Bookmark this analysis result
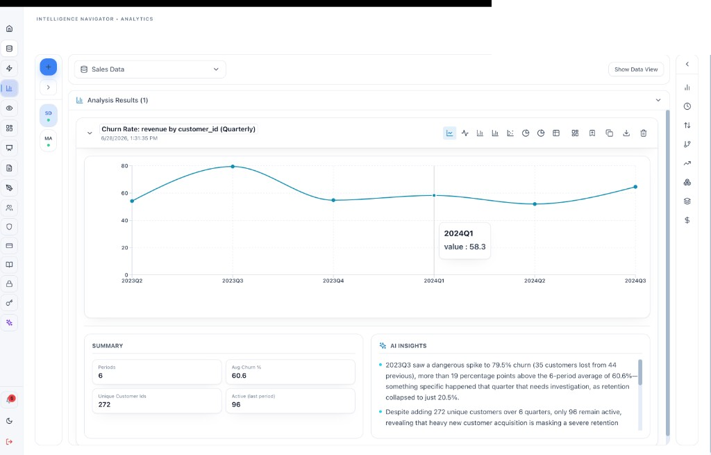Image resolution: width=711 pixels, height=455 pixels. pyautogui.click(x=592, y=133)
